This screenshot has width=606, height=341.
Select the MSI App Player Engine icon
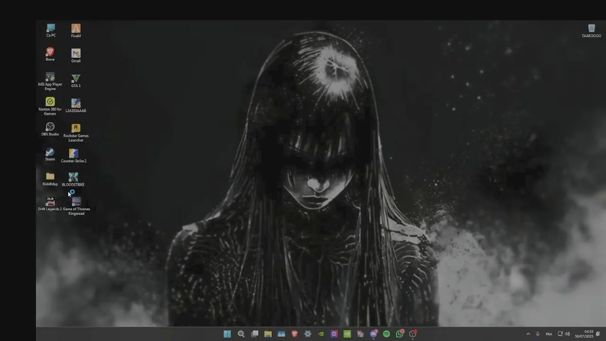pos(50,81)
